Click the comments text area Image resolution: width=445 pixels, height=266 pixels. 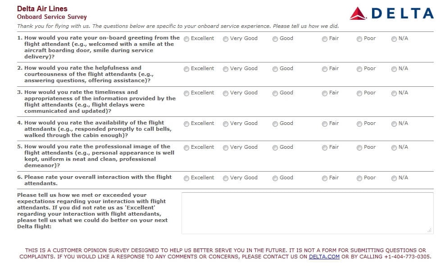(307, 213)
